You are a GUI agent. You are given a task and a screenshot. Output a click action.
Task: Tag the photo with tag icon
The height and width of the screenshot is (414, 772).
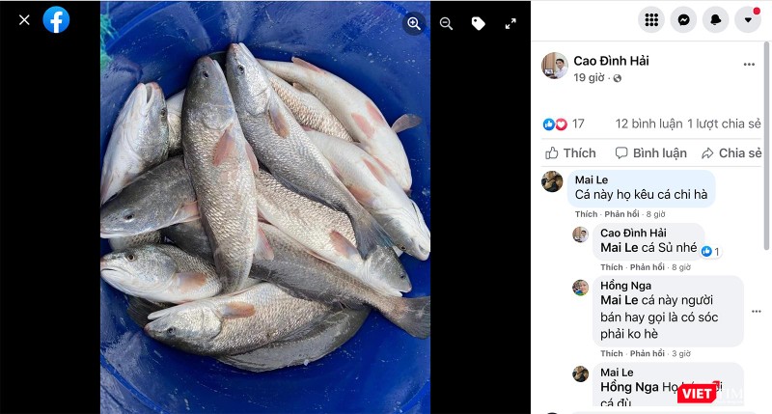[x=478, y=24]
